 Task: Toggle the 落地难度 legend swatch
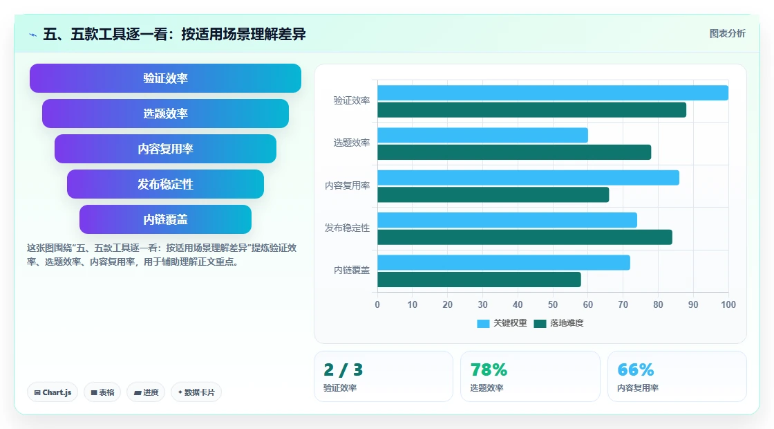pyautogui.click(x=540, y=323)
